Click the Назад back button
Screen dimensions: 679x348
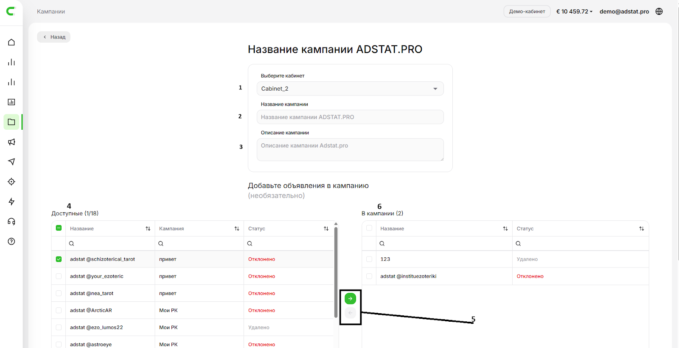pos(54,37)
